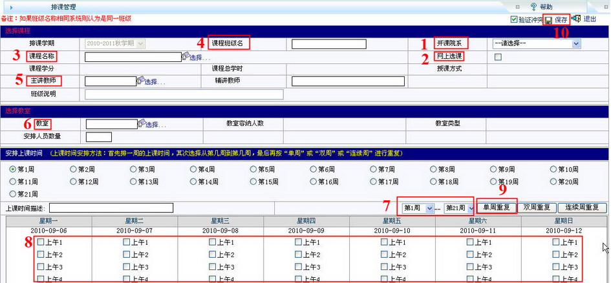
Task: Click the 单周重复 button
Action: (497, 207)
